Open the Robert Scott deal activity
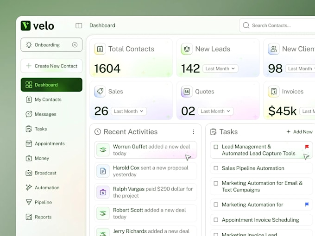Image resolution: width=315 pixels, height=236 pixels. pyautogui.click(x=145, y=213)
